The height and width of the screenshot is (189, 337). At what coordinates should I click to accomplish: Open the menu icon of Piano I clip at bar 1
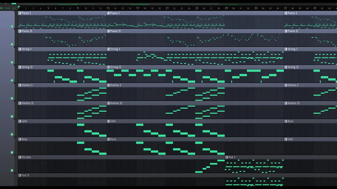[x=19, y=13]
